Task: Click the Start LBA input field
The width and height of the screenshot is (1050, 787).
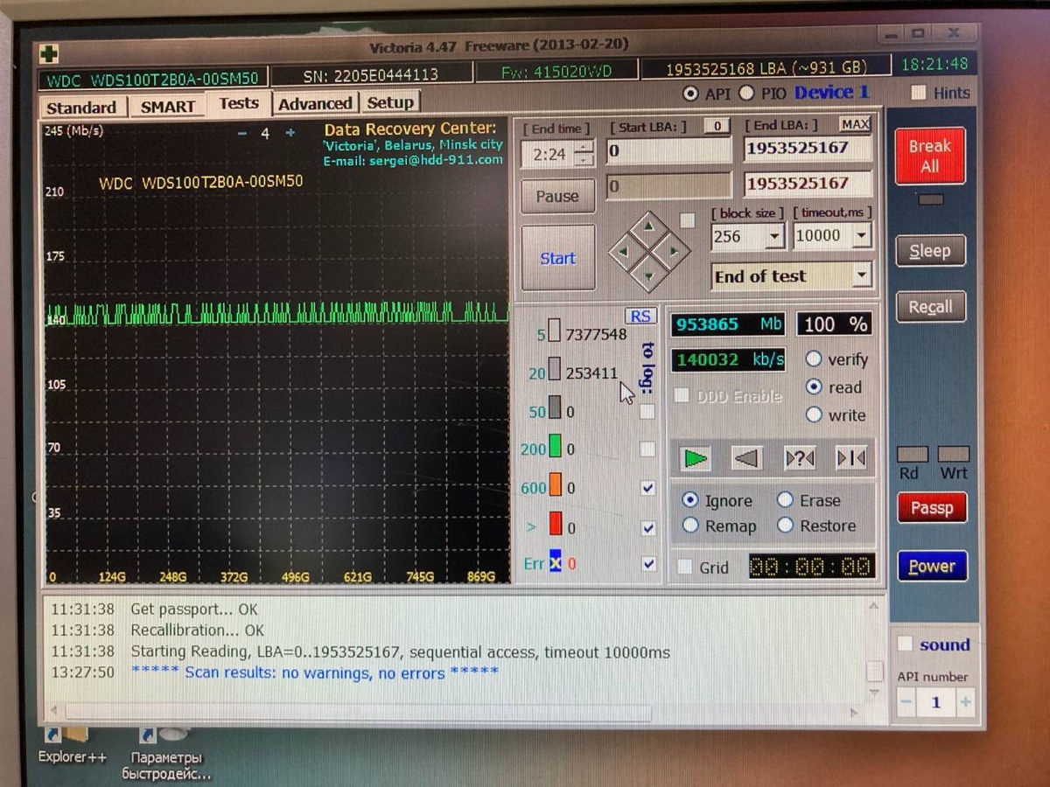Action: 669,150
